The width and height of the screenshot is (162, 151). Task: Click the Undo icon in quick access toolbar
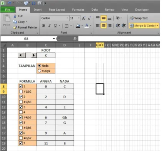[10, 3]
